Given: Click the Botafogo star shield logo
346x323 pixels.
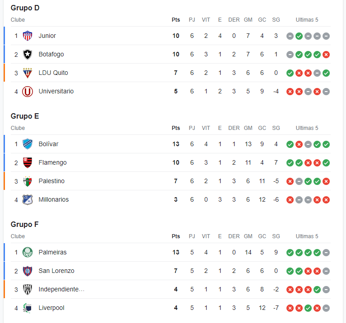Looking at the screenshot, I should (28, 54).
